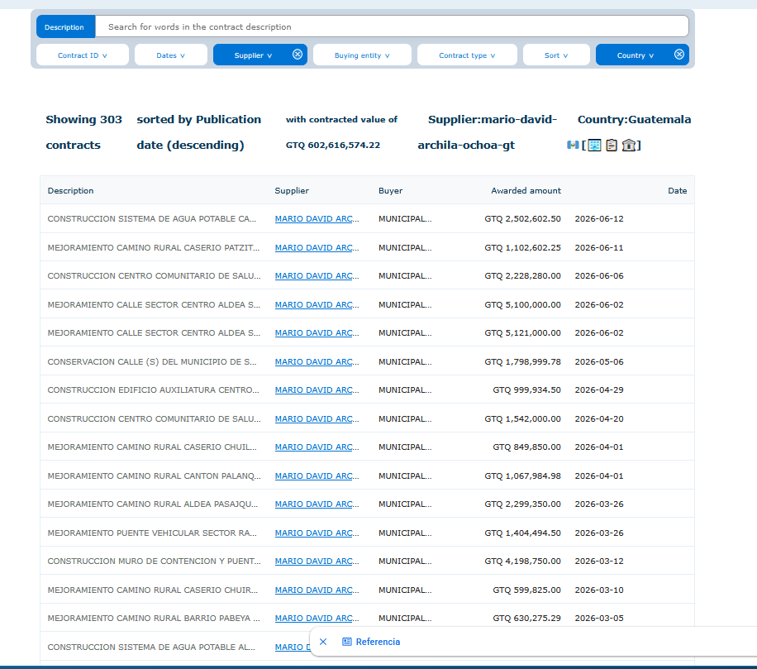Screen dimensions: 757x669
Task: Click the total value GTQ 602,616,574.22
Action: coord(333,145)
